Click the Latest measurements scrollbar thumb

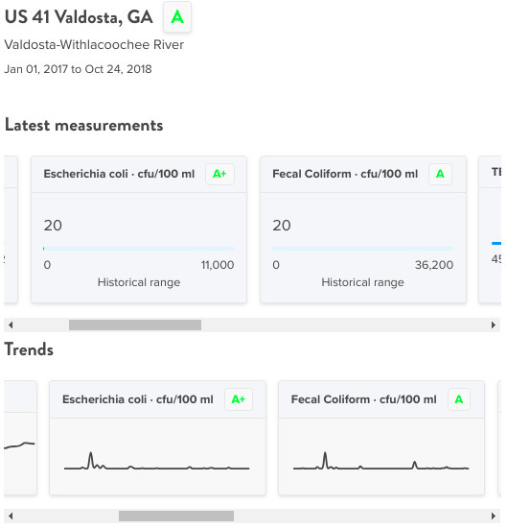pyautogui.click(x=135, y=325)
